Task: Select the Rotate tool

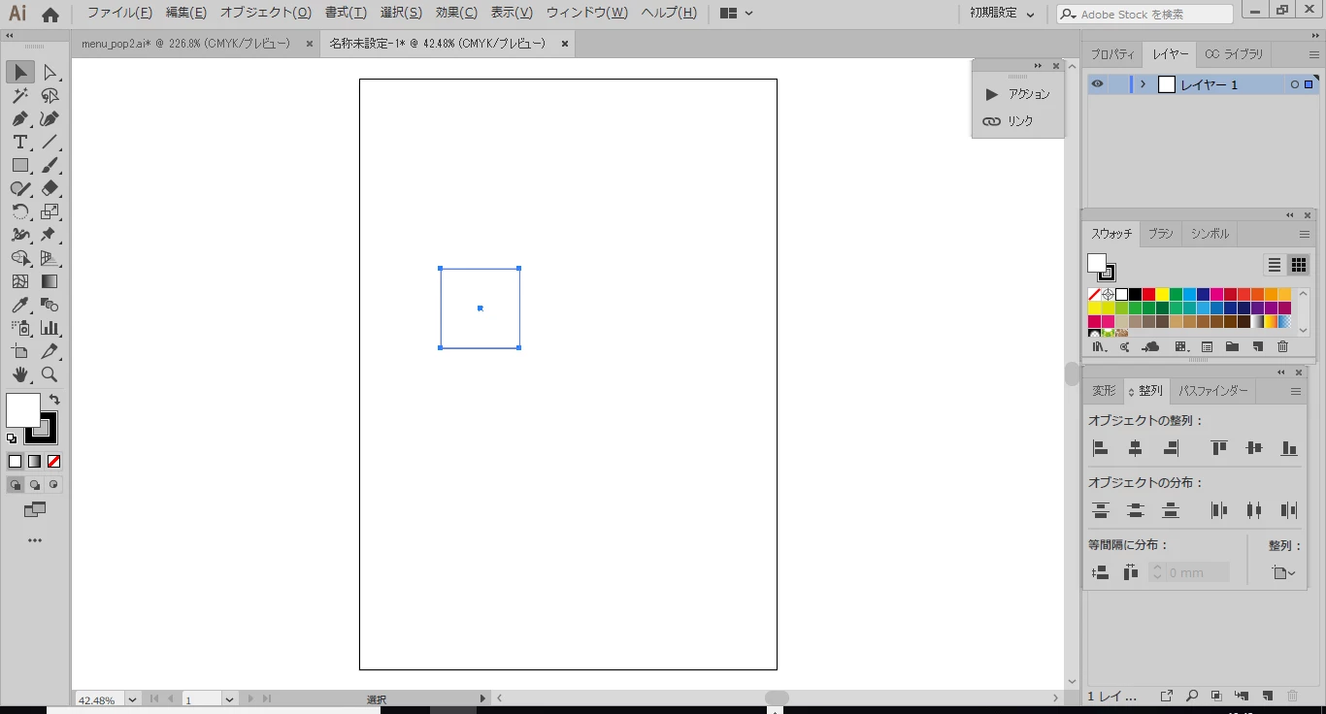Action: (20, 211)
